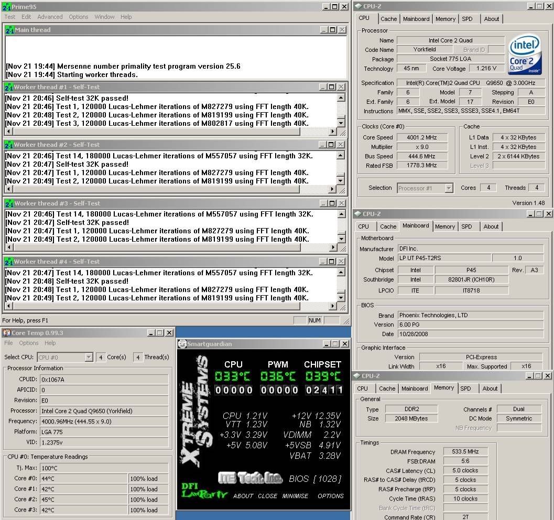This screenshot has width=554, height=520.
Task: Click the top CPU-Z title bar icon
Action: click(x=358, y=6)
